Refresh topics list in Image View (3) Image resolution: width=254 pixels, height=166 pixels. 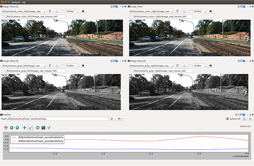pos(50,11)
